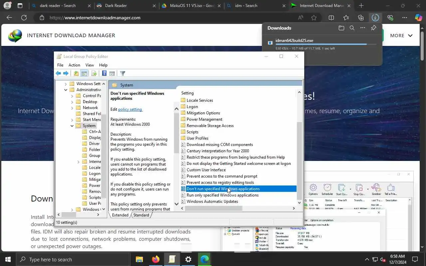Click search icon in Downloads panel
426x266 pixels.
pos(352,28)
